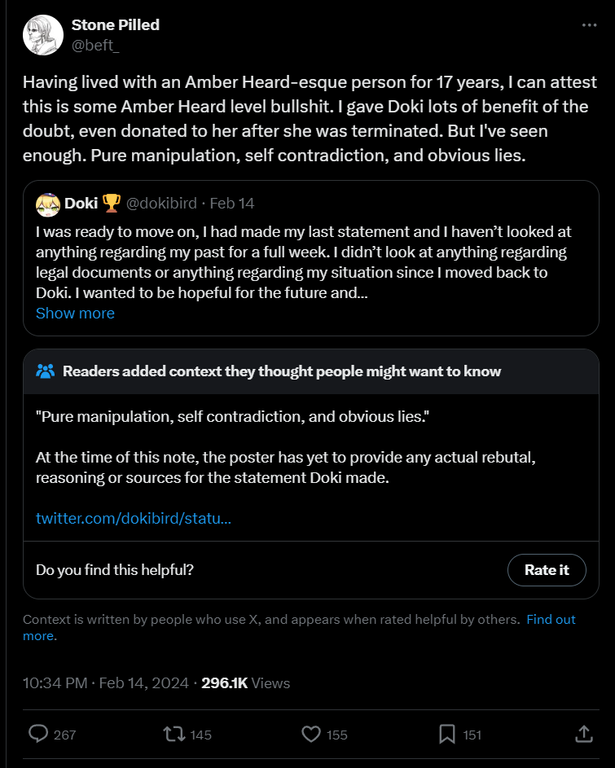
Task: Click the Community Notes people icon
Action: (x=46, y=371)
